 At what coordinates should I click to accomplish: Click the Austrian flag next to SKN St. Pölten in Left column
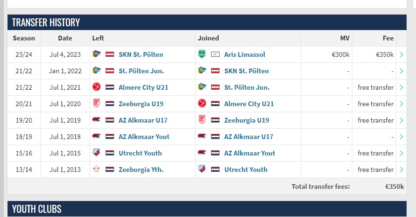click(x=110, y=54)
